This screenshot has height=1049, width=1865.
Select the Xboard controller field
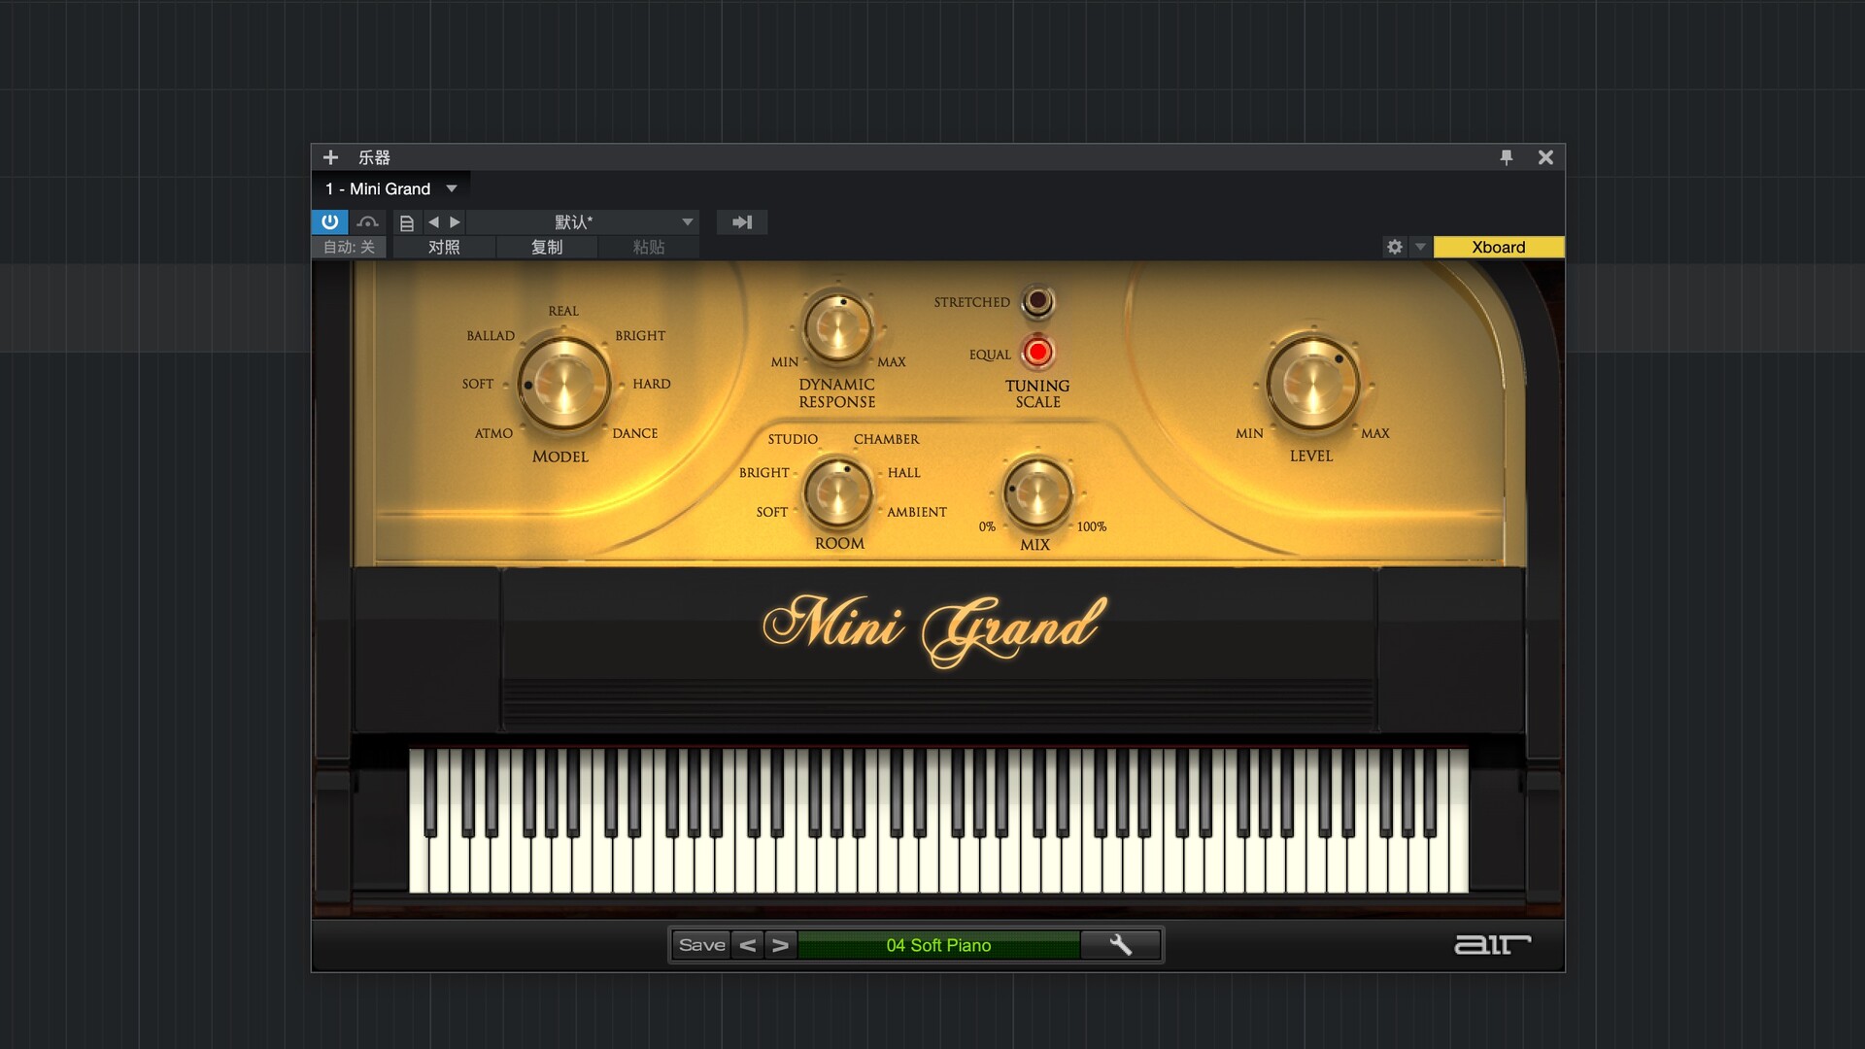1498,247
